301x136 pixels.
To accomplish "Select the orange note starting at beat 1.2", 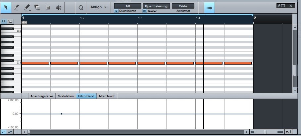I will point(93,63).
